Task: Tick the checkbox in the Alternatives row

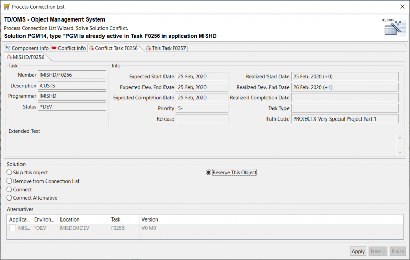Action: click(x=12, y=228)
